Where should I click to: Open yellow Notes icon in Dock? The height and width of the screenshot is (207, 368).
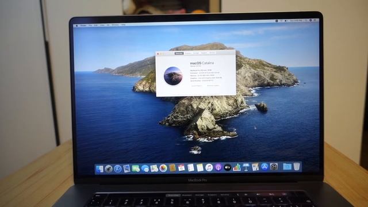(x=200, y=167)
